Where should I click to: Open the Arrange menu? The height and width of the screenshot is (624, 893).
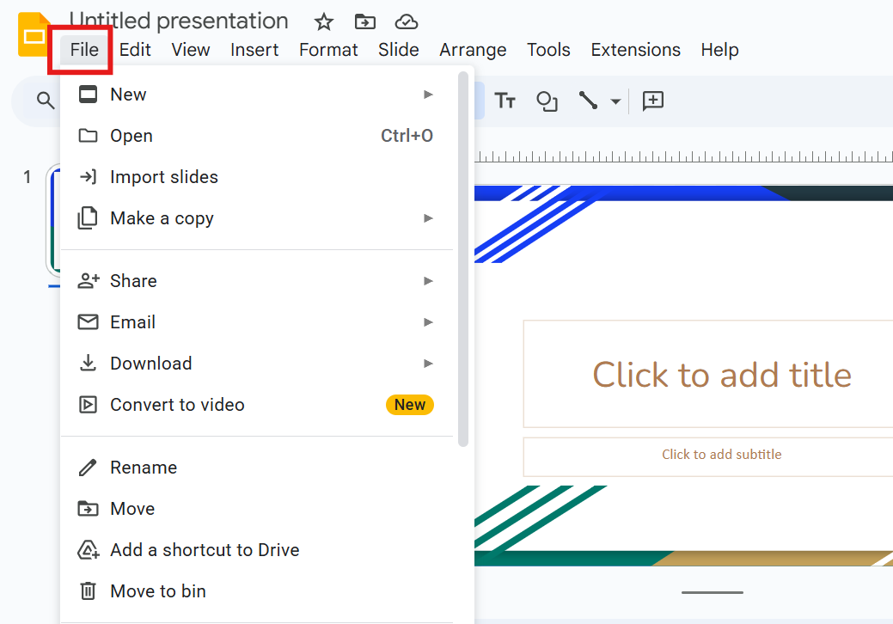point(473,50)
